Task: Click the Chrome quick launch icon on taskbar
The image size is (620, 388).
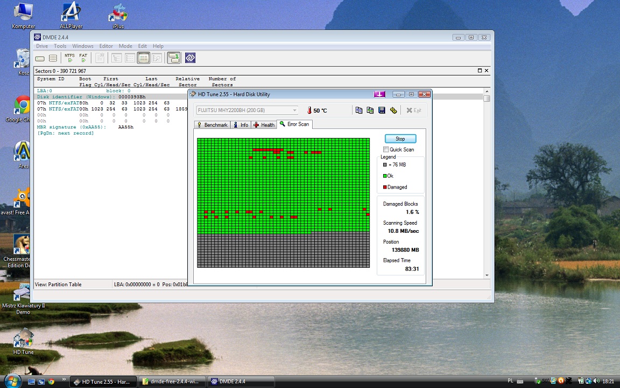Action: point(51,382)
